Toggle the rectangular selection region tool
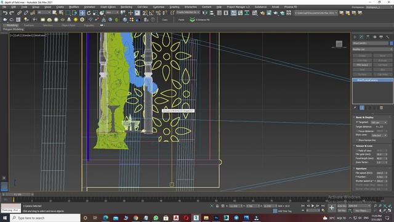 tap(68, 13)
